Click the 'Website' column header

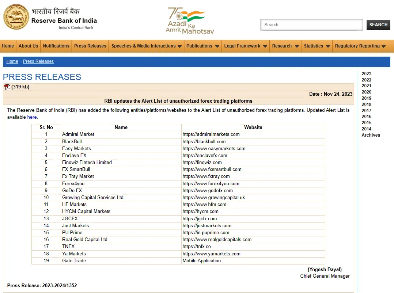[x=253, y=127]
